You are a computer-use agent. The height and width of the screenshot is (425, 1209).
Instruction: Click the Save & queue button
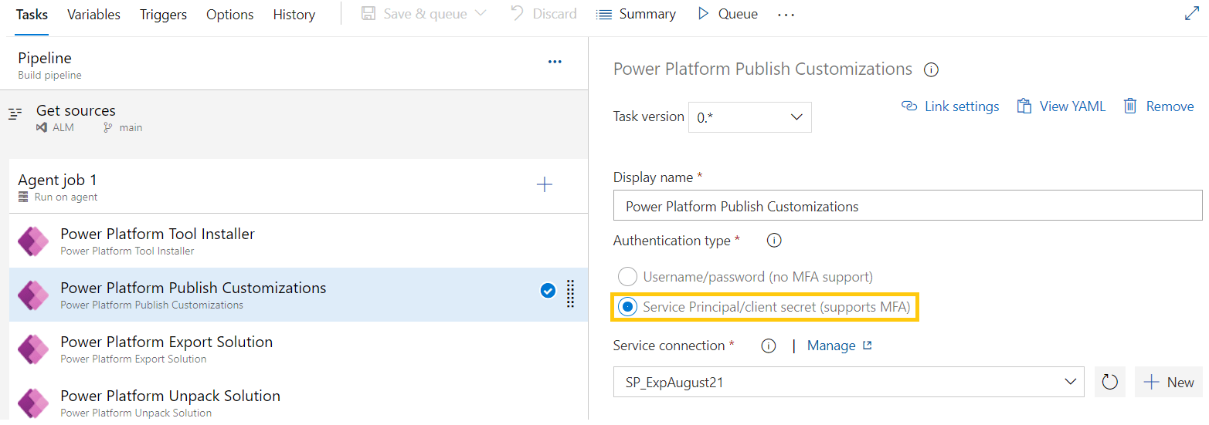pos(415,14)
